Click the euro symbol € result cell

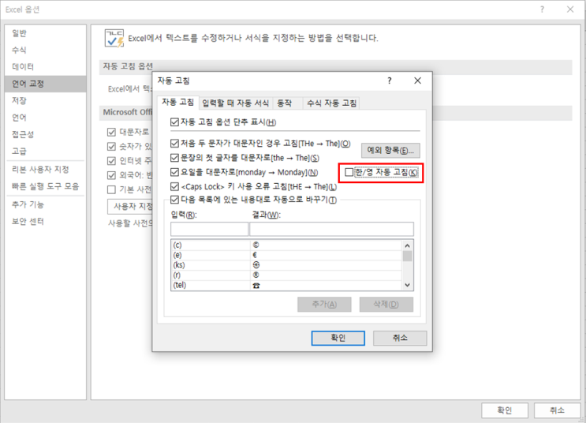pos(327,255)
